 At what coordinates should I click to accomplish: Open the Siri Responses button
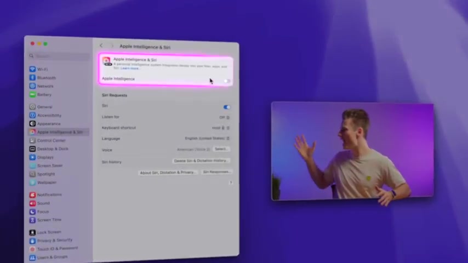click(216, 172)
